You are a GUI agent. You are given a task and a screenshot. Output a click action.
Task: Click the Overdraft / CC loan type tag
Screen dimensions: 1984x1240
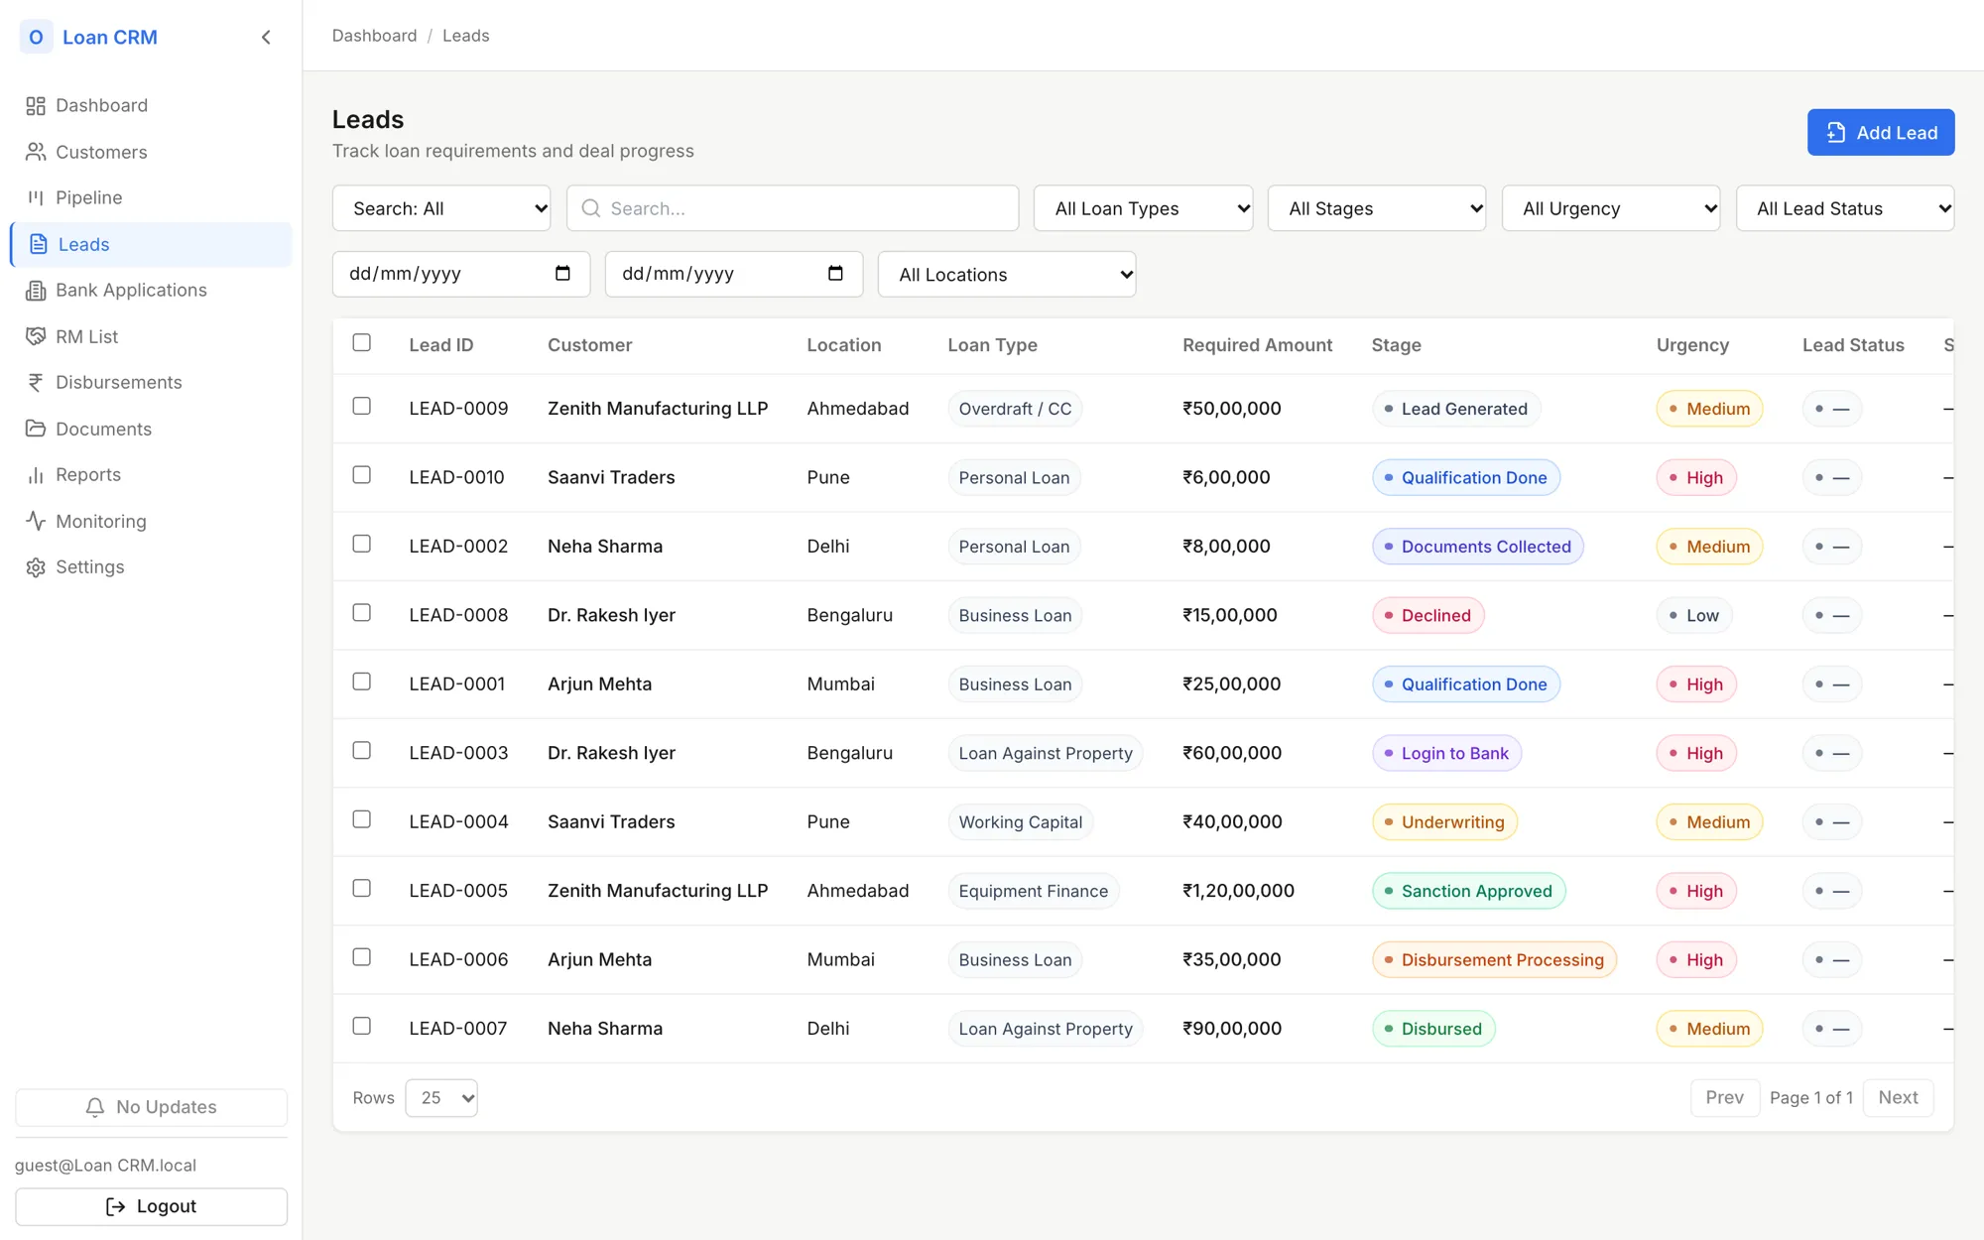pos(1015,409)
